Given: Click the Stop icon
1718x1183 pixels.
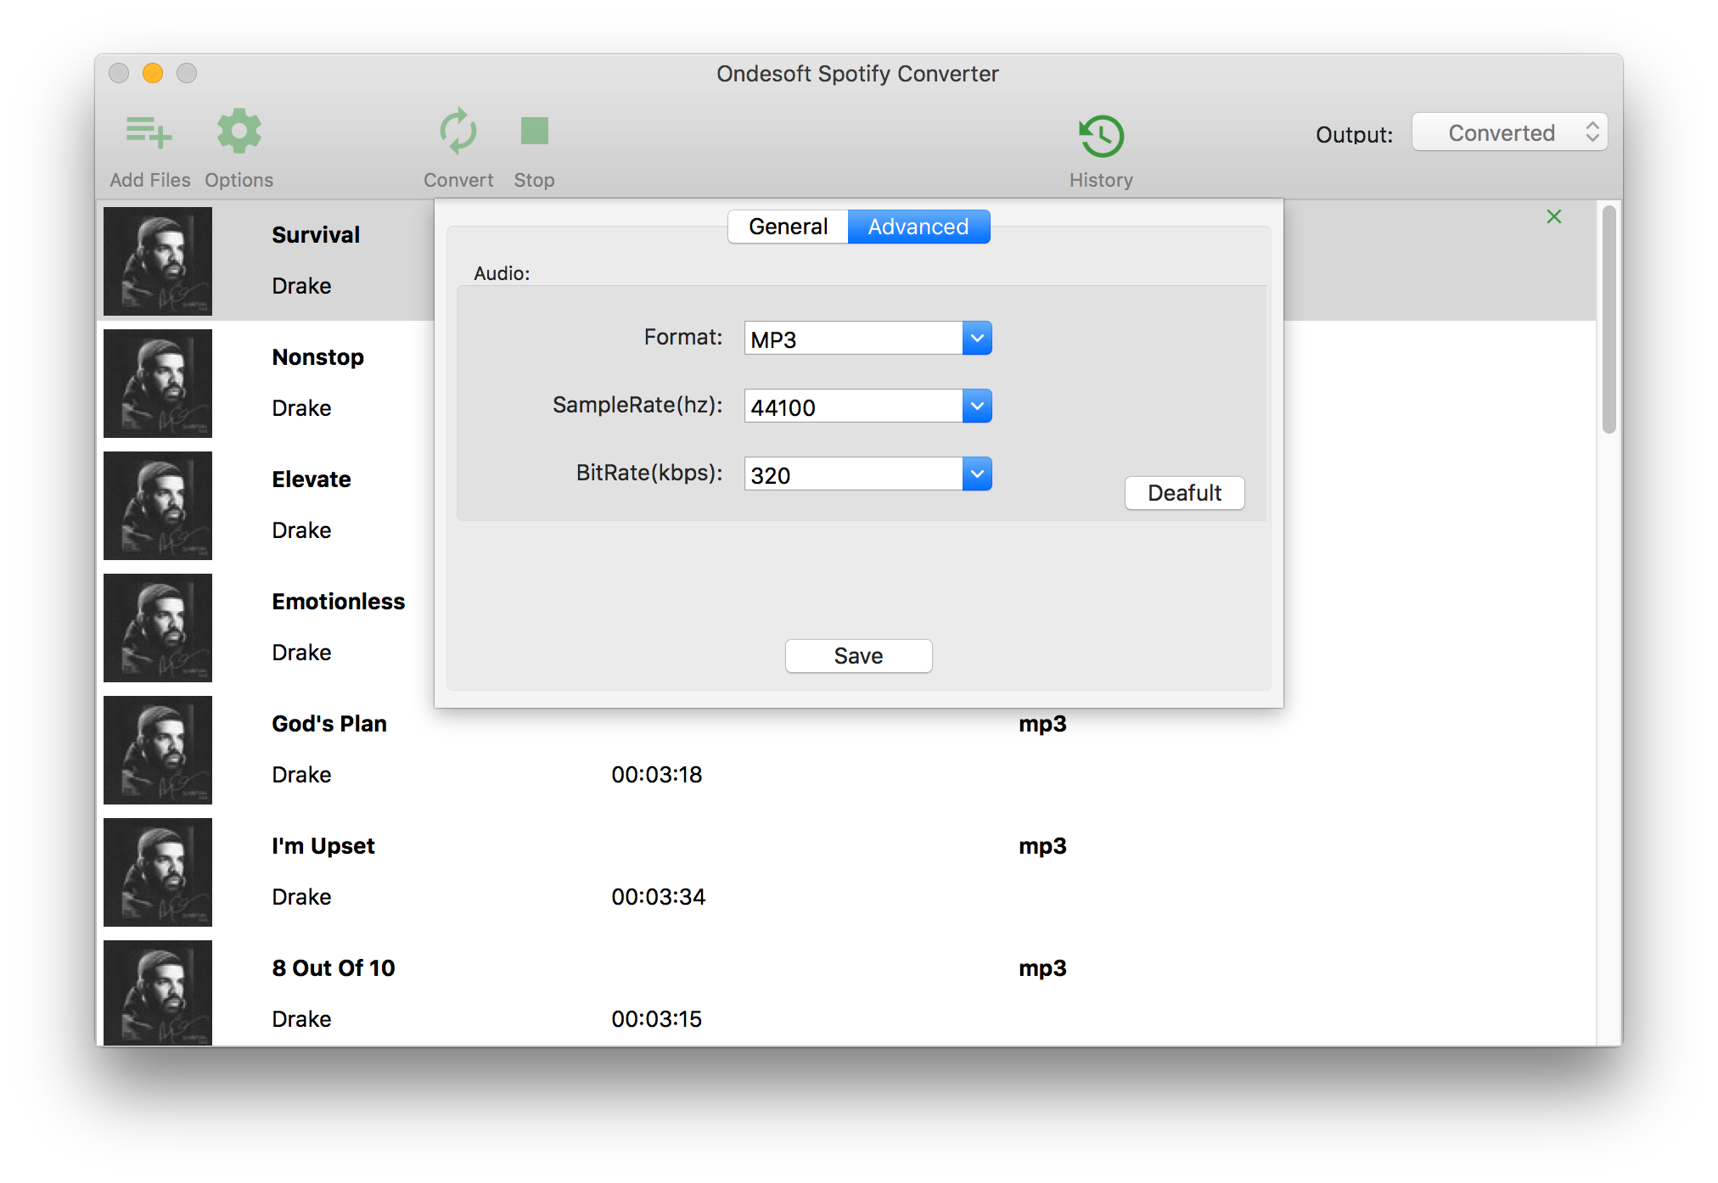Looking at the screenshot, I should pos(536,131).
